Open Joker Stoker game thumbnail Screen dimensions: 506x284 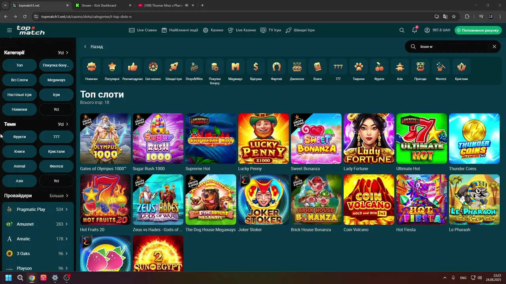point(264,200)
